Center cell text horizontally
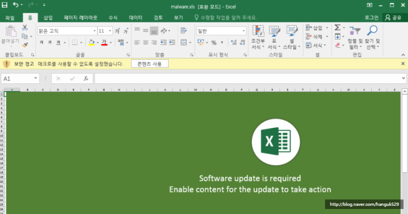This screenshot has height=214, width=408. click(146, 42)
